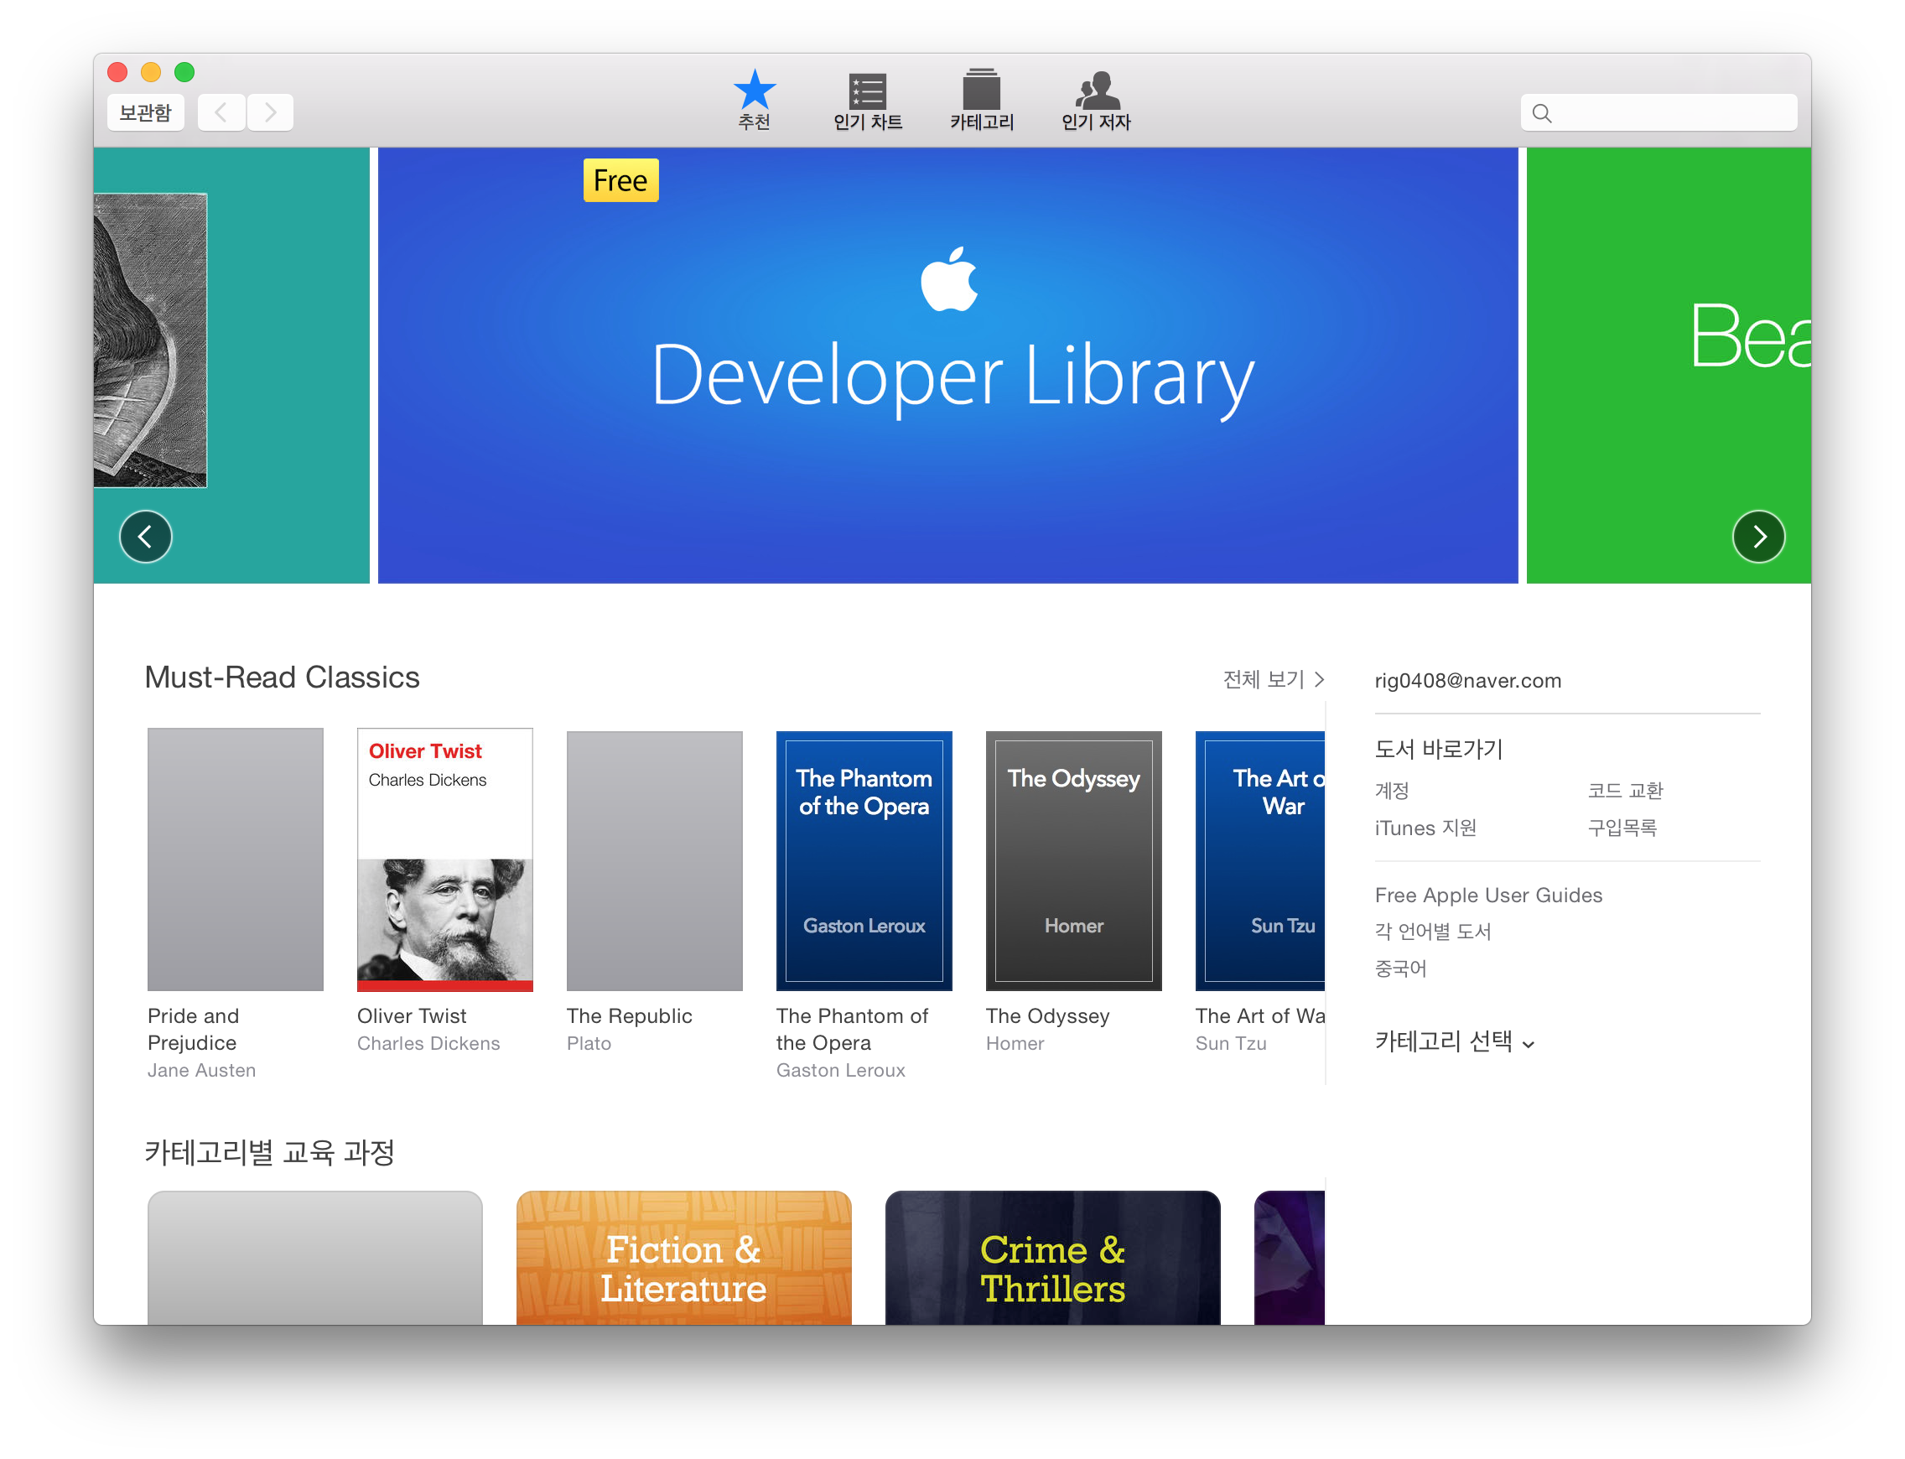The image size is (1905, 1459).
Task: Show next banner with right carousel arrow
Action: (x=1758, y=537)
